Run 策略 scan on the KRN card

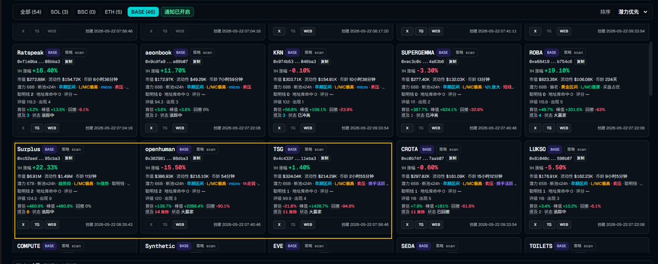click(x=315, y=53)
